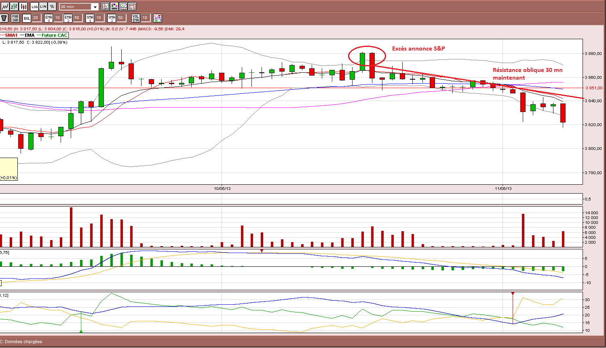Image resolution: width=606 pixels, height=348 pixels.
Task: Click the Future CAC legend label
Action: coord(55,35)
